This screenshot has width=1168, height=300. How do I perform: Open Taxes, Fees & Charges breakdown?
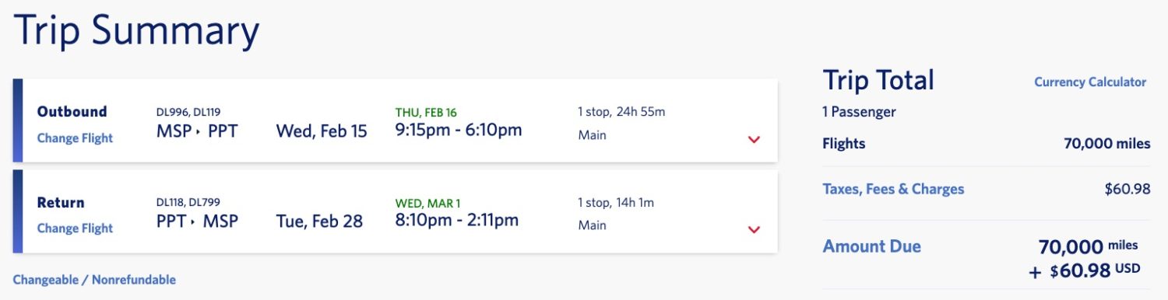tap(893, 189)
